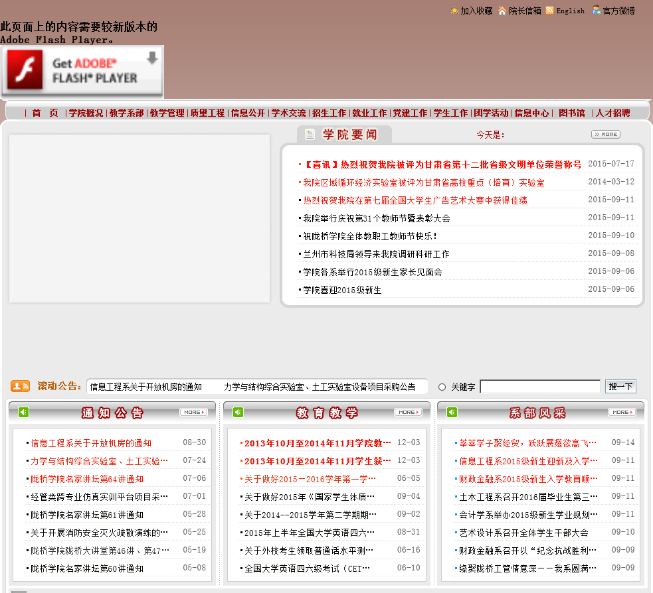Open 陇桥学院名家讲坛第61讲通知
This screenshot has height=593, width=653.
tap(87, 515)
